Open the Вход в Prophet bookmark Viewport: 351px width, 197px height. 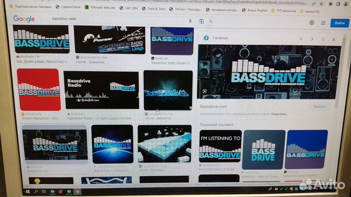254,10
